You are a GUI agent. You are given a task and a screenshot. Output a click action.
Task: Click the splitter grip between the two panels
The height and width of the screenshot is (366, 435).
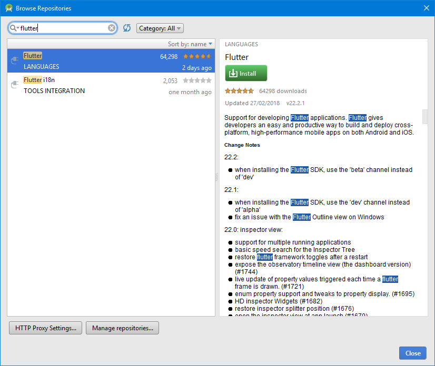[x=216, y=177]
